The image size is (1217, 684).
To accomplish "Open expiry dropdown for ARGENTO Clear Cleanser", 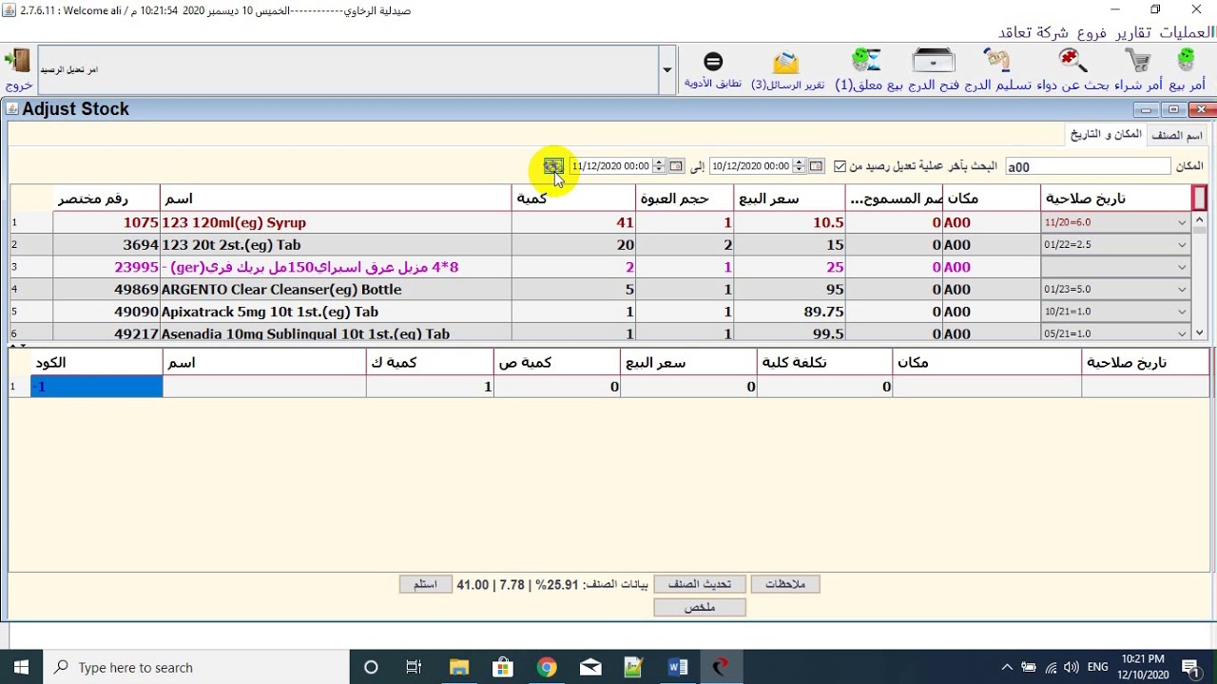I will coord(1182,290).
